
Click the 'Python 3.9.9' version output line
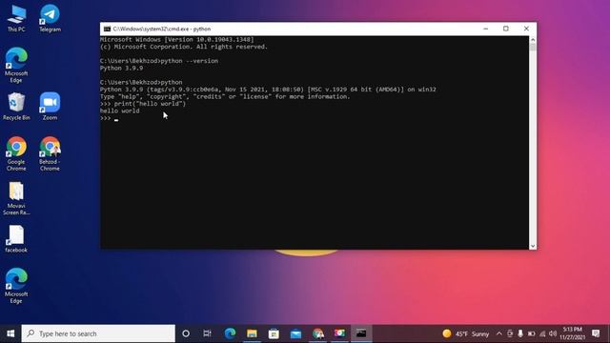[121, 68]
